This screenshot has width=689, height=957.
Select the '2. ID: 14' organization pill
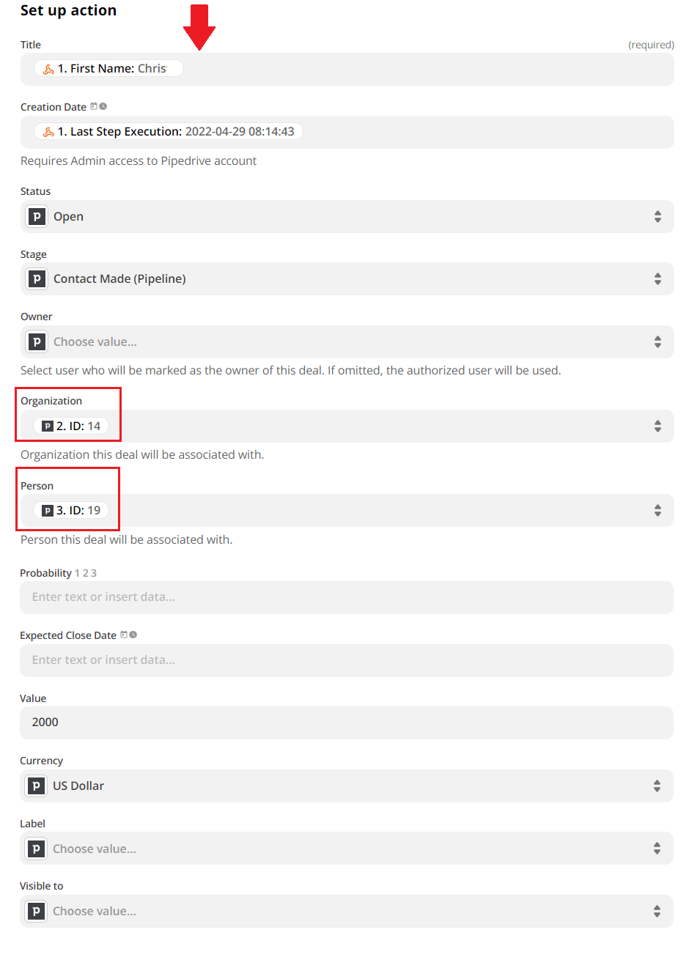[71, 426]
